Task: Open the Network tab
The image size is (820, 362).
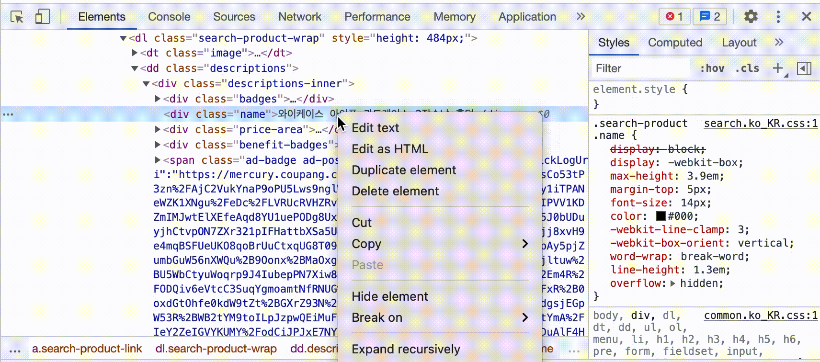Action: coord(300,17)
